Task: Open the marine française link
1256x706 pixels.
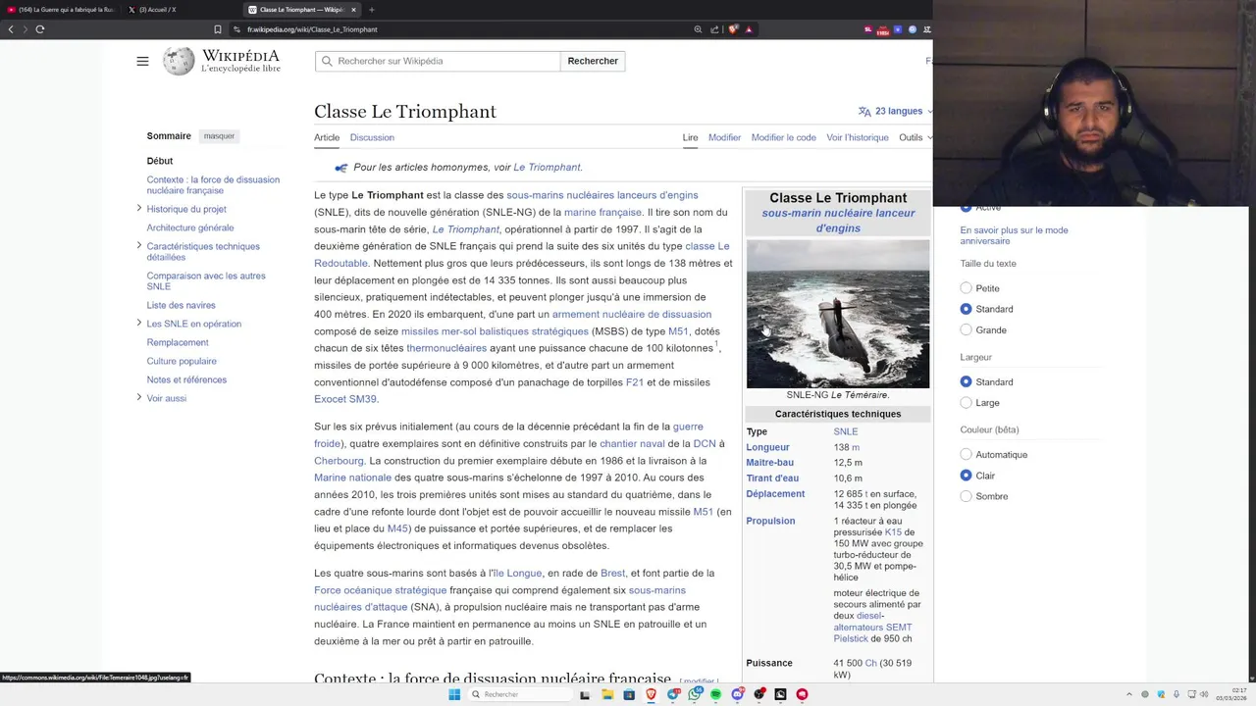Action: pyautogui.click(x=602, y=213)
